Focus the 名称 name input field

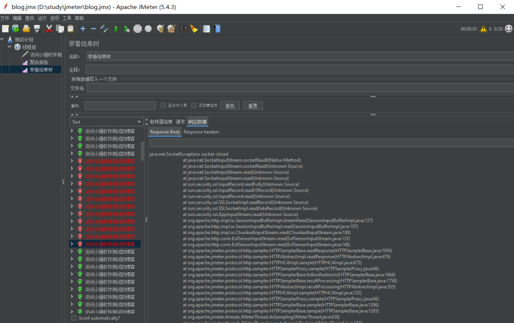pyautogui.click(x=300, y=56)
